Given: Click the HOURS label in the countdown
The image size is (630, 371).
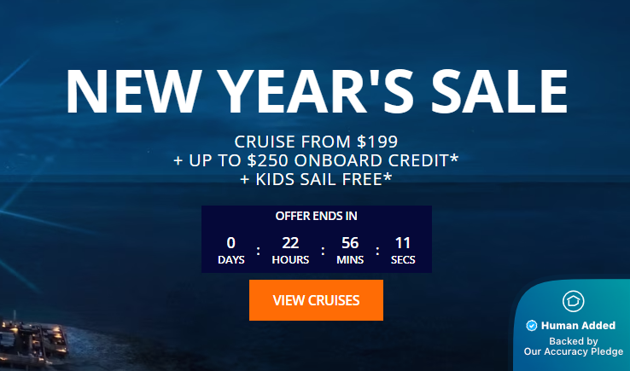Looking at the screenshot, I should [x=290, y=259].
